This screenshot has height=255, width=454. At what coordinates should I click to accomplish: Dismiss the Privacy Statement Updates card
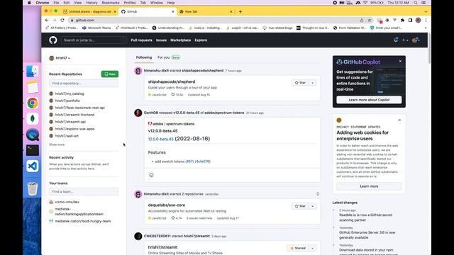(x=399, y=120)
